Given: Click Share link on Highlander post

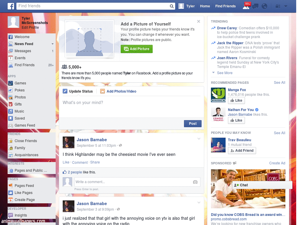Looking at the screenshot, I should pos(95,162).
